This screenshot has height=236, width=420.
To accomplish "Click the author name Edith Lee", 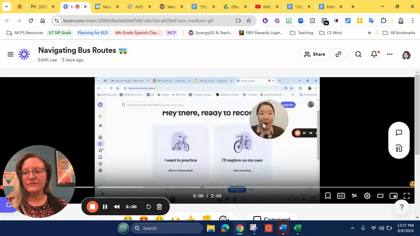I will 48,60.
